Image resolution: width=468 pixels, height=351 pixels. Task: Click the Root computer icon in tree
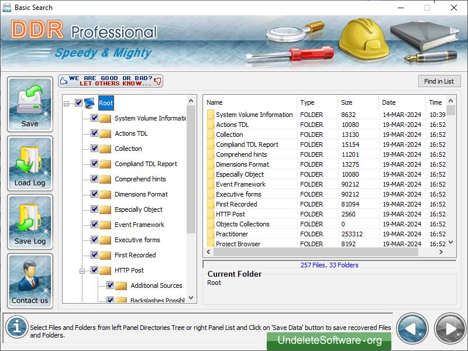tap(90, 103)
